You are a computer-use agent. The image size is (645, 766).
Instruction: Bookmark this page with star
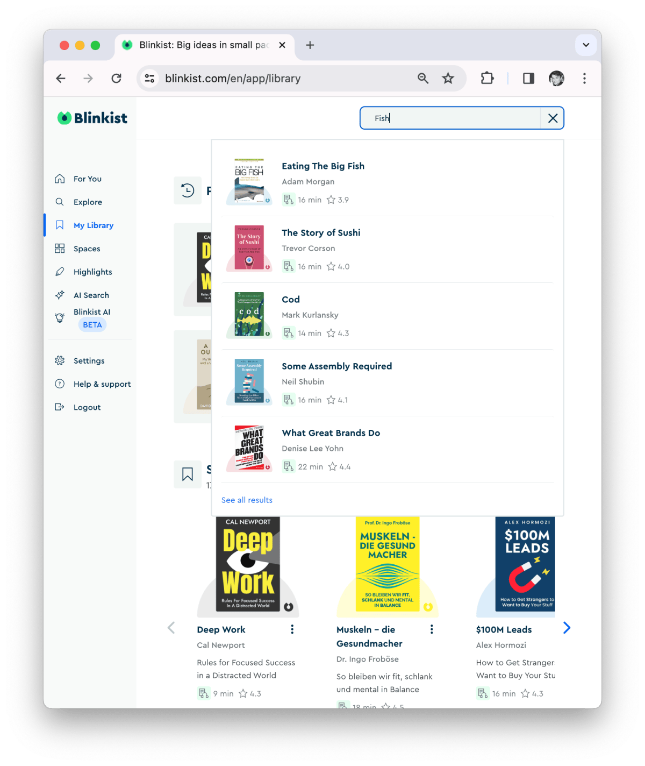tap(448, 79)
